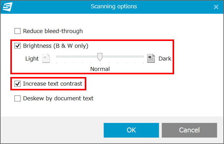Uncheck the Brightness (B & W only) checkbox

17,46
